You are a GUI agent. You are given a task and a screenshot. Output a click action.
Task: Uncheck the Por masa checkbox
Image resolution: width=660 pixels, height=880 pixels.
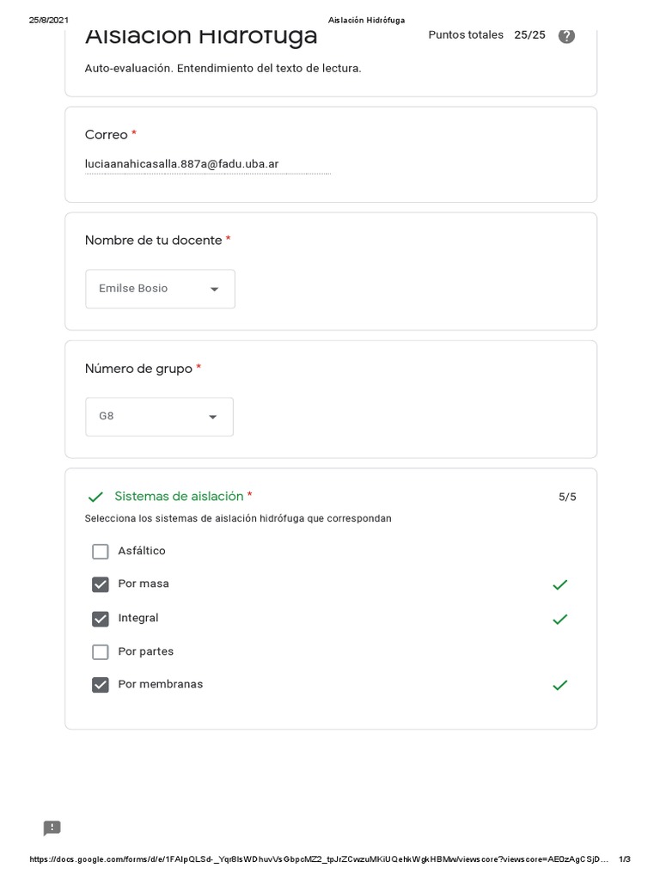[x=101, y=584]
